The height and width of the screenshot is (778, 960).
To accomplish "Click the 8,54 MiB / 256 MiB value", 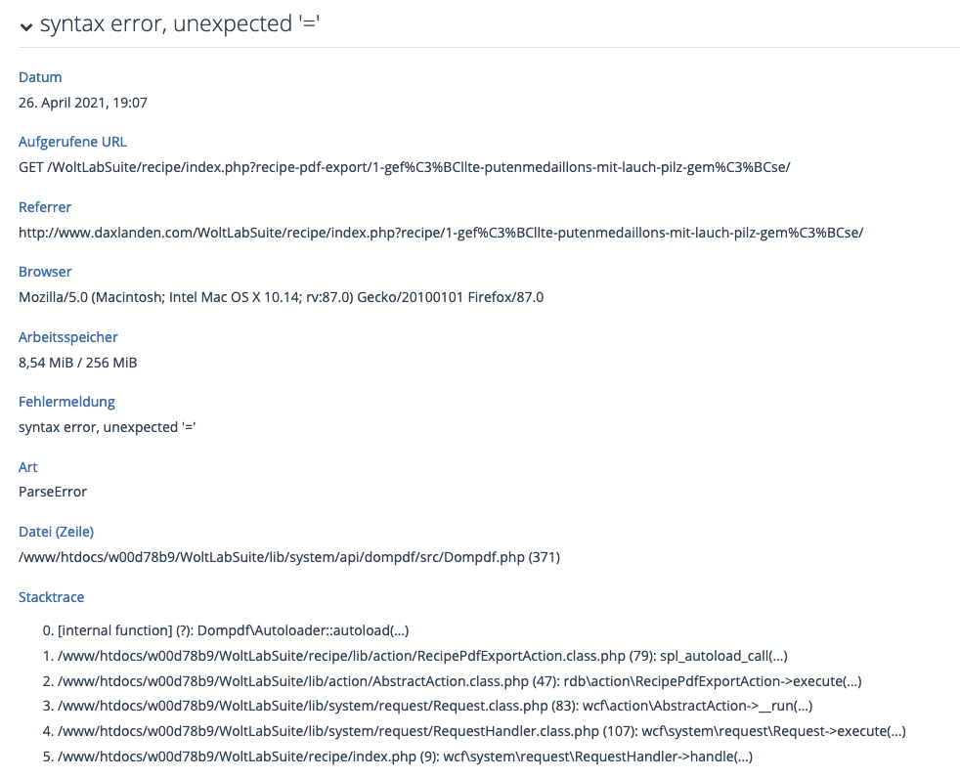I will coord(78,363).
